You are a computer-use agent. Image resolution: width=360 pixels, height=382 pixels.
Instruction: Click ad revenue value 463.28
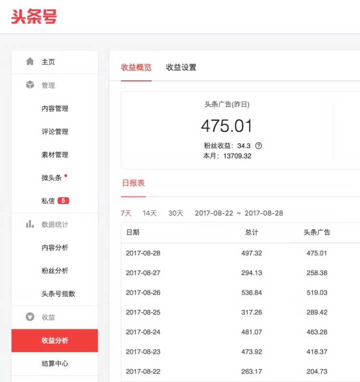pyautogui.click(x=317, y=332)
